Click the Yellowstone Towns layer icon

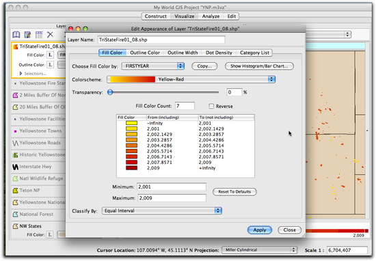(x=15, y=131)
